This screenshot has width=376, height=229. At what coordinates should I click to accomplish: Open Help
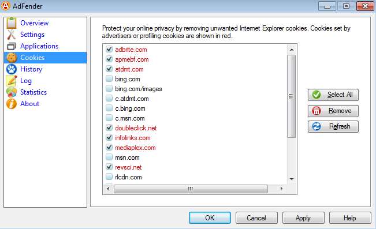click(x=350, y=217)
